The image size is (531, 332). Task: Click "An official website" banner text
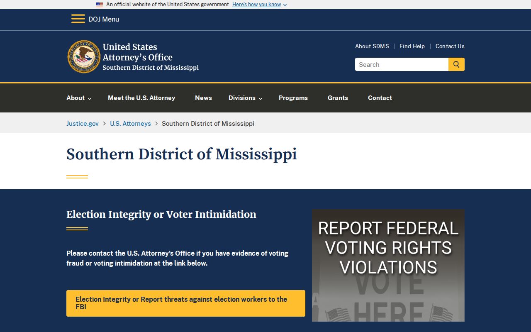(x=168, y=5)
